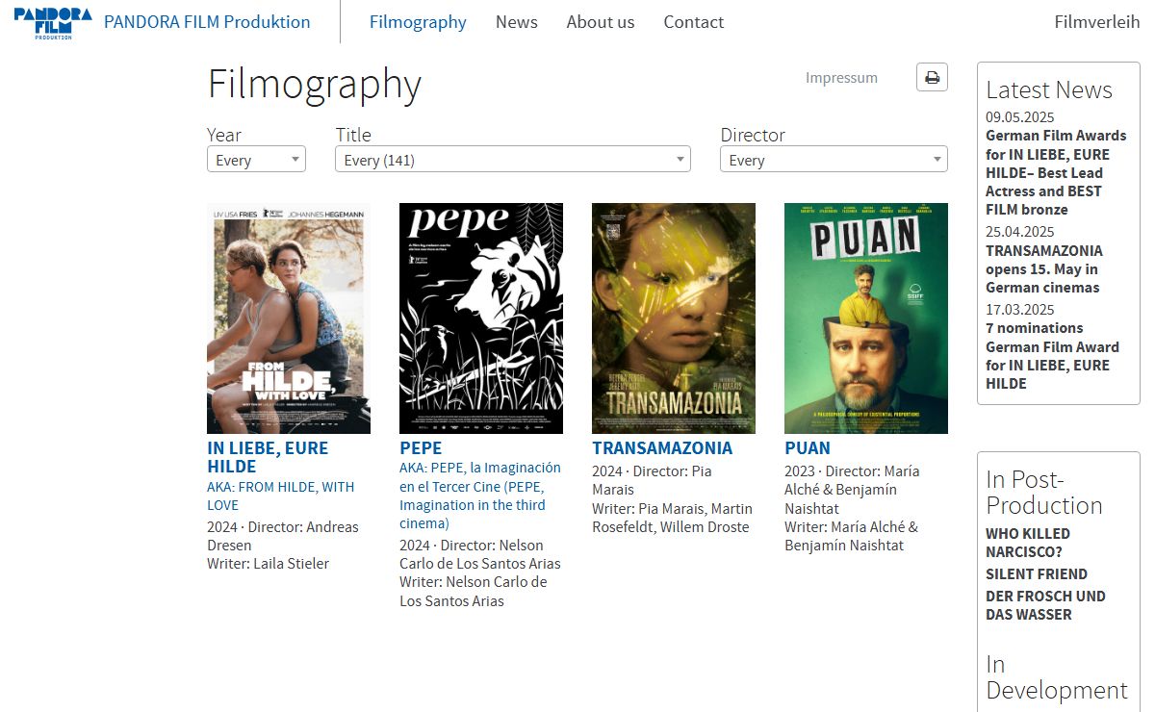Image resolution: width=1155 pixels, height=712 pixels.
Task: Click TRANSAMAZONIA film title link
Action: (662, 448)
